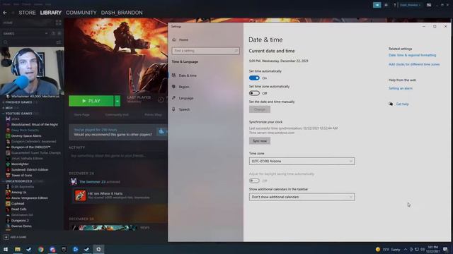
Task: Select Dead Cells in library list
Action: (19, 210)
